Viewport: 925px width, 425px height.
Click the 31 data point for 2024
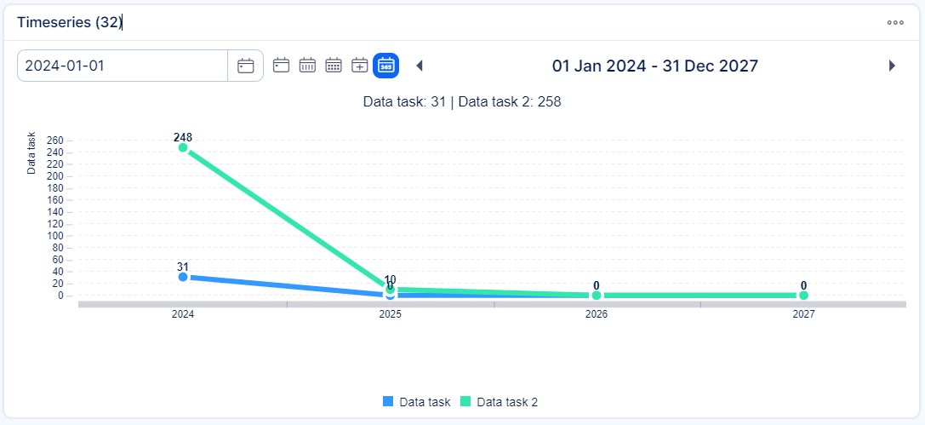(183, 277)
